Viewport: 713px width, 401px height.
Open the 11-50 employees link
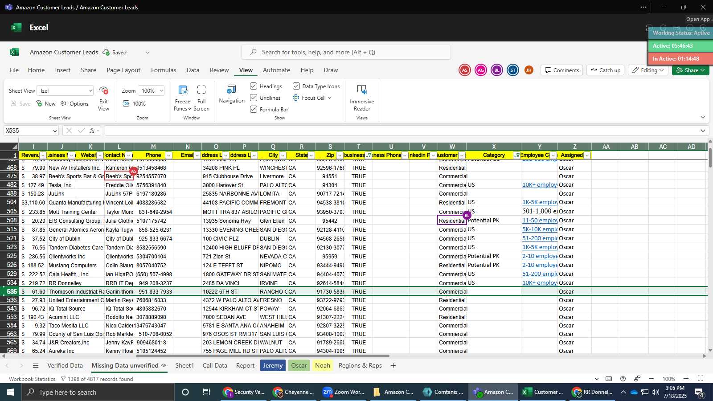(540, 221)
